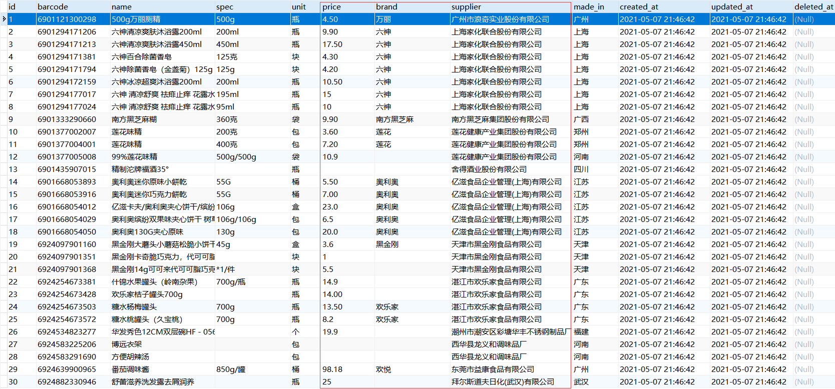Select price cell 17.50
The height and width of the screenshot is (389, 835).
click(347, 44)
